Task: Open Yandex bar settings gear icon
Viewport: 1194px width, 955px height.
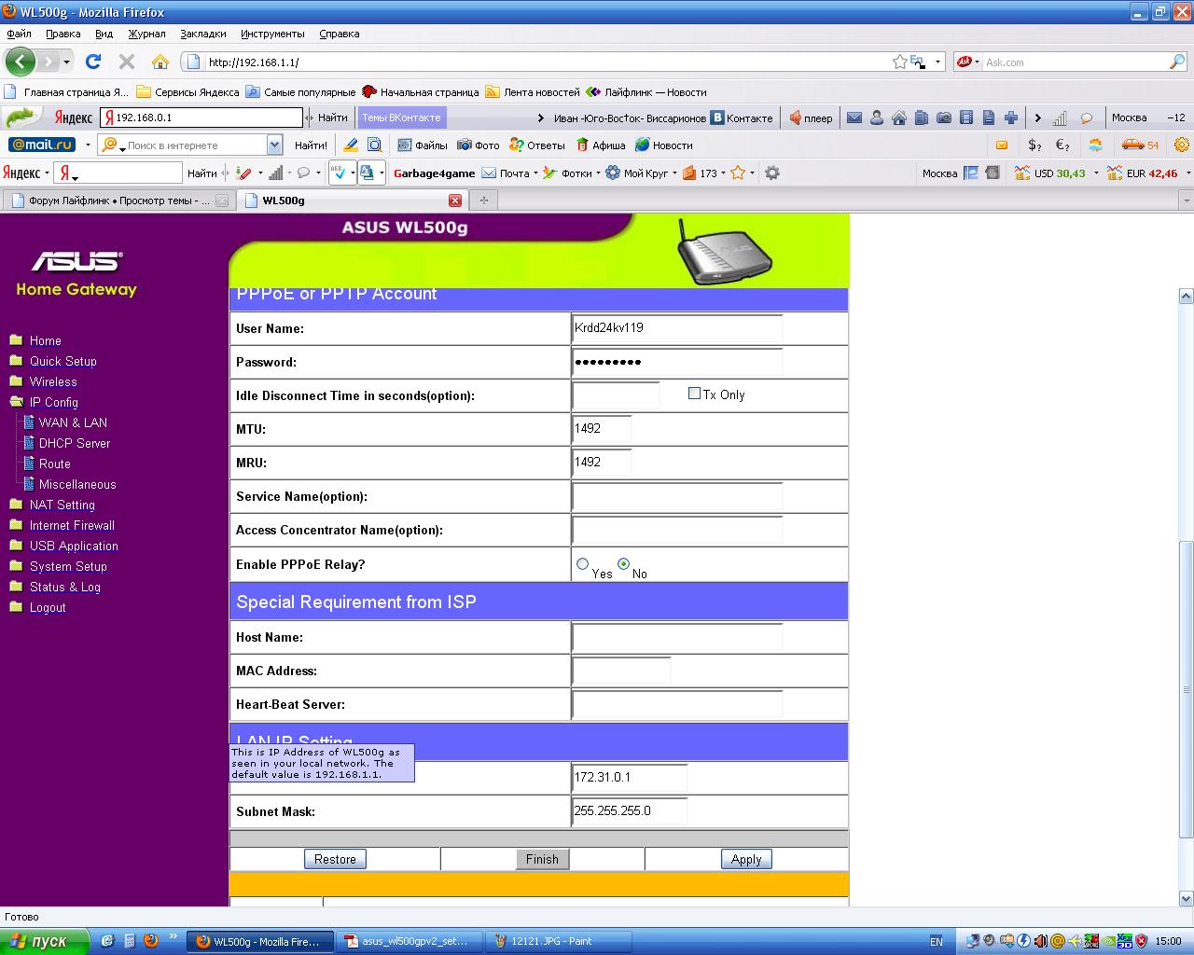Action: pyautogui.click(x=771, y=173)
